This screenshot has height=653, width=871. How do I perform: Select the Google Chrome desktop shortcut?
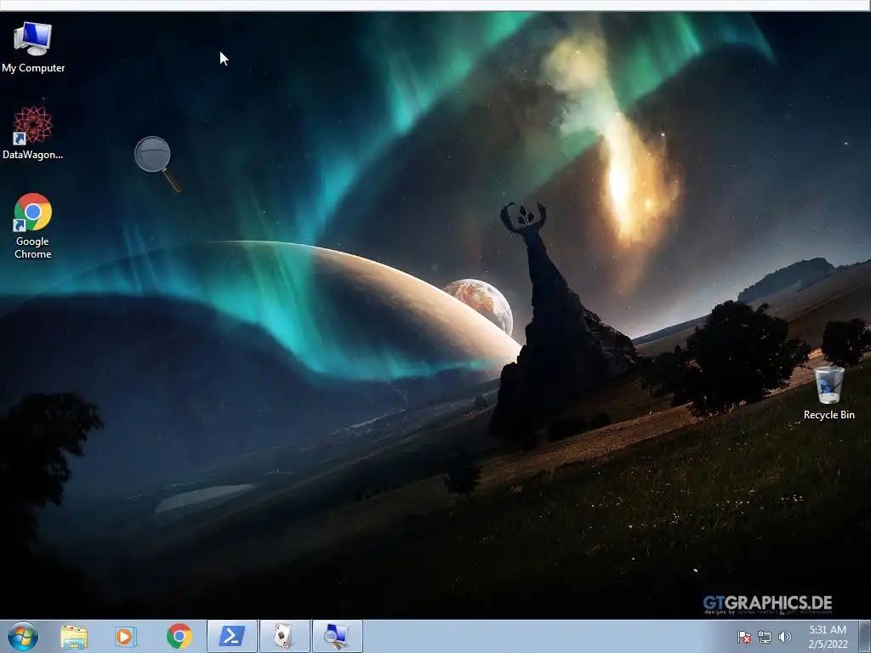(x=33, y=226)
